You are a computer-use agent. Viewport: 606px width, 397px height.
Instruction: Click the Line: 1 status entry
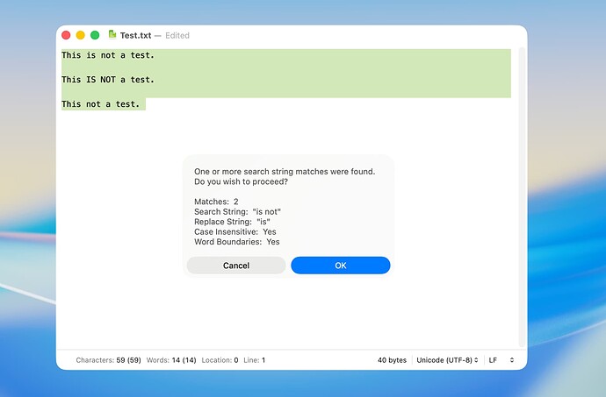[x=255, y=360]
